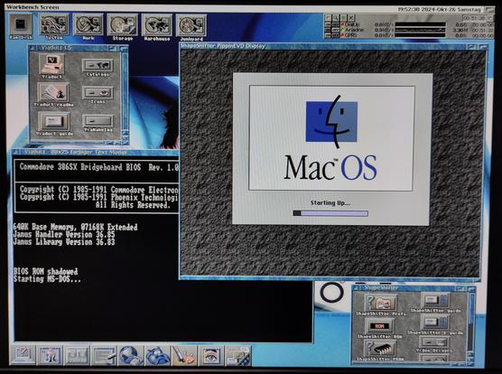
Task: Open the ShapeShifter Prefs icon
Action: (381, 303)
